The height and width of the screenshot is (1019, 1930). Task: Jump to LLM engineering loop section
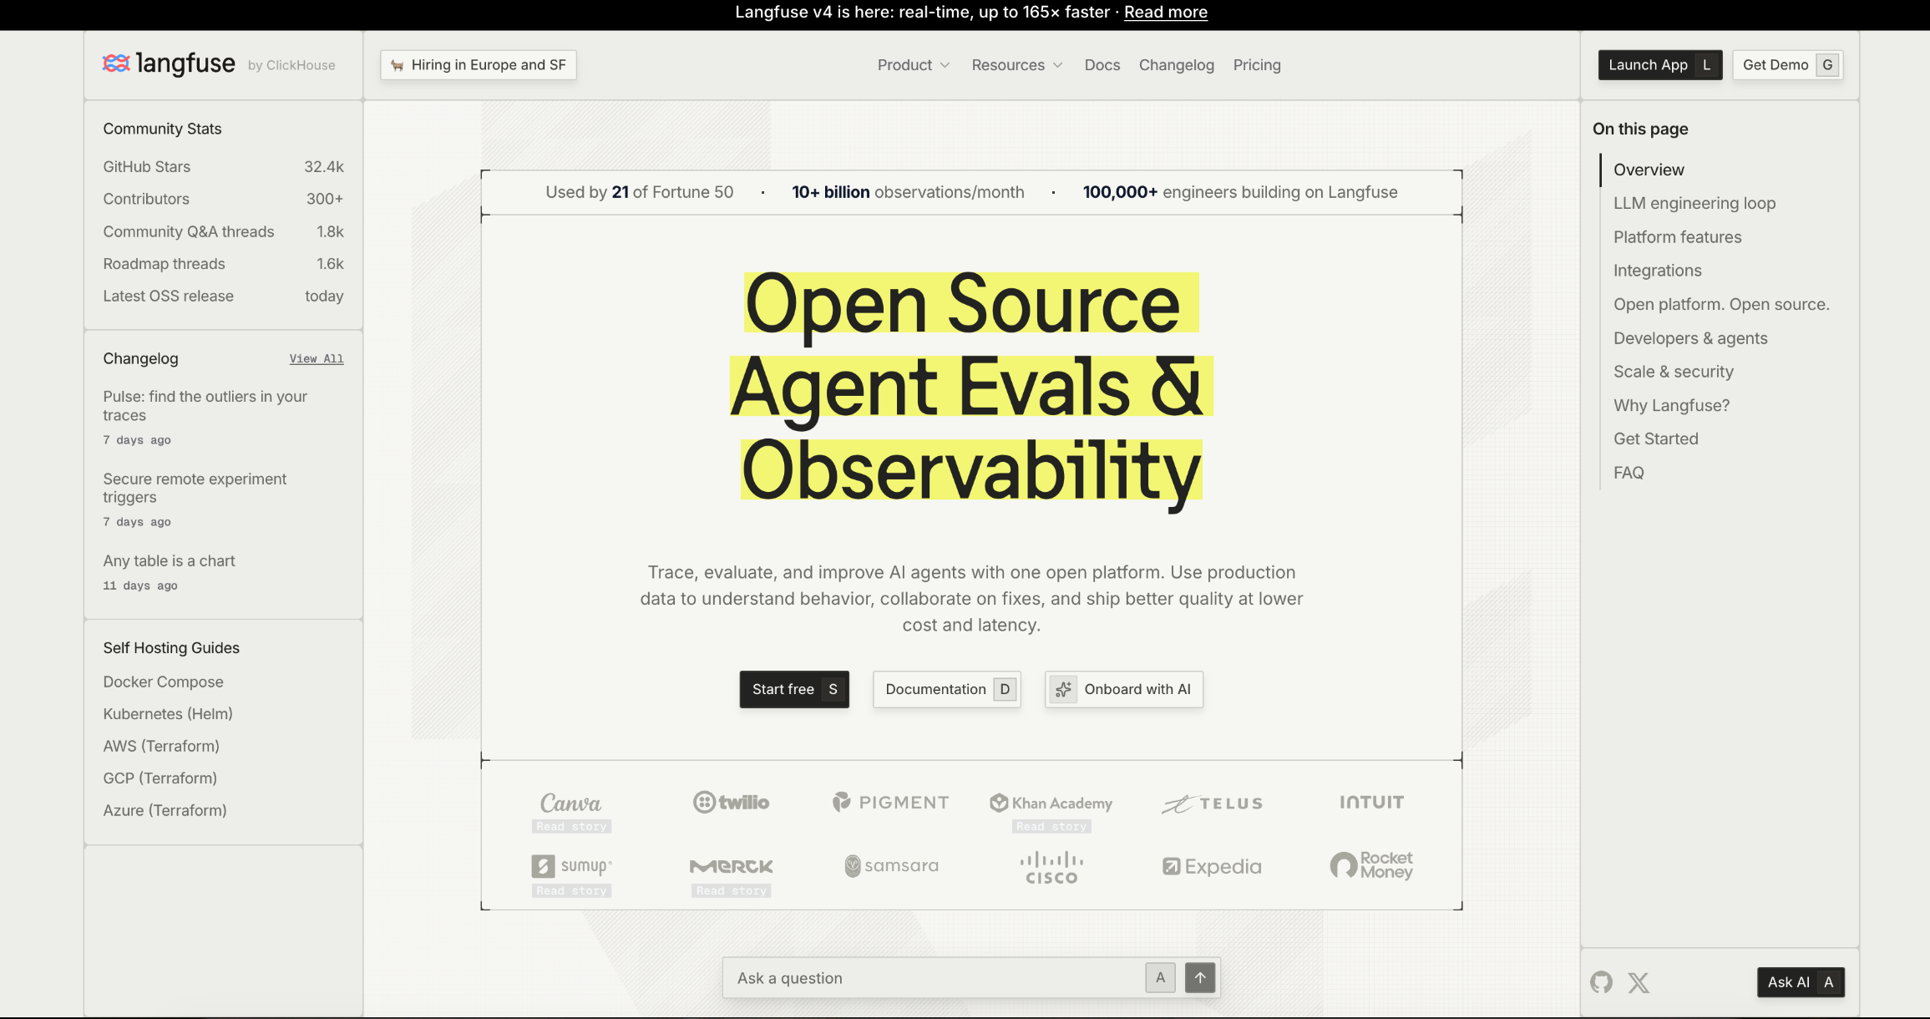pos(1694,203)
